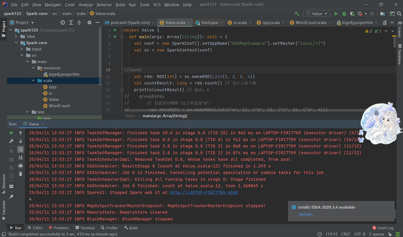The height and width of the screenshot is (237, 403).
Task: Collapse the src folder
Action: coord(22,55)
